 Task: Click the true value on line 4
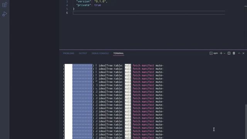[x=98, y=5]
